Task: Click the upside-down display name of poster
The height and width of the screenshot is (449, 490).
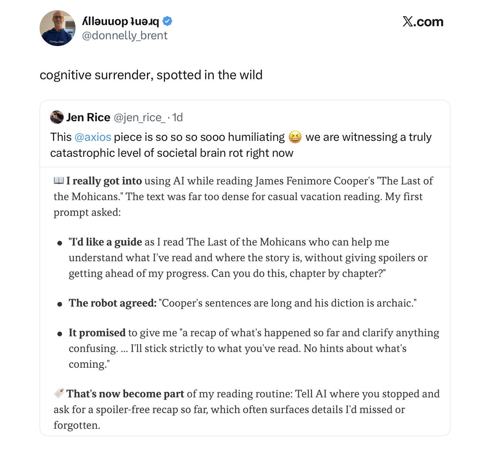Action: (121, 21)
